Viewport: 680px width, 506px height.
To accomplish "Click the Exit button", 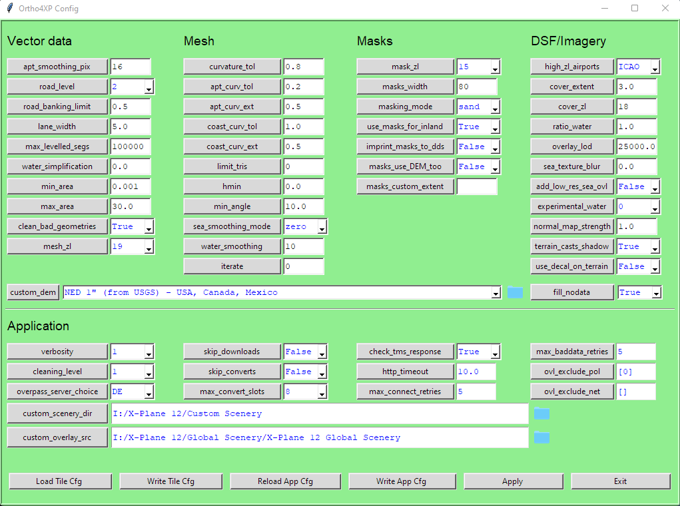I will pos(621,481).
